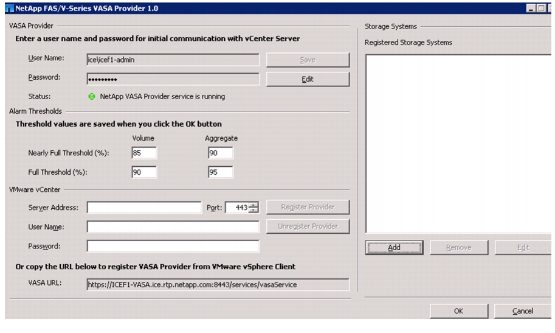Select the Volume Full Threshold field
555x333 pixels.
click(x=143, y=172)
